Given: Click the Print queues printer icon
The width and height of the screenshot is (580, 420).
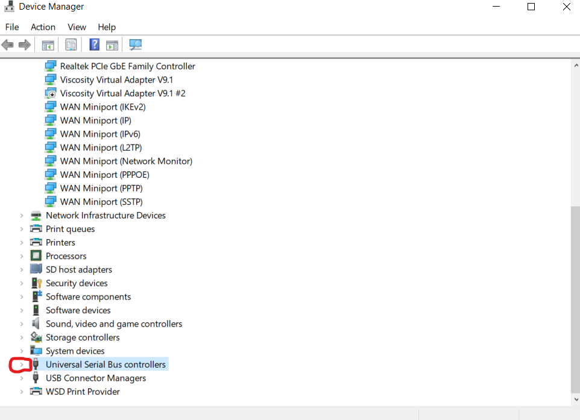Looking at the screenshot, I should click(x=36, y=229).
